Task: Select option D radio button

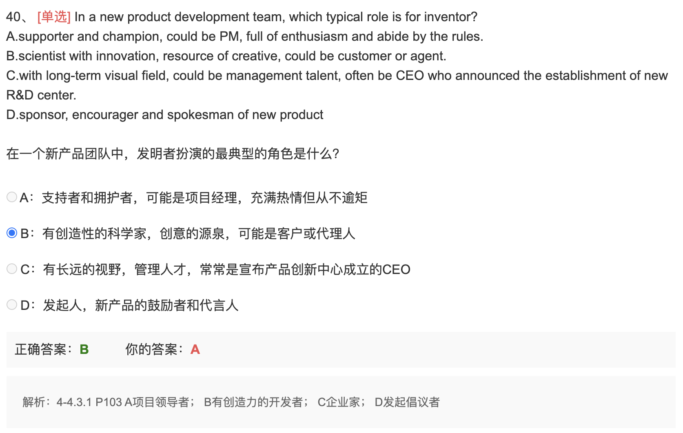Action: pos(12,305)
